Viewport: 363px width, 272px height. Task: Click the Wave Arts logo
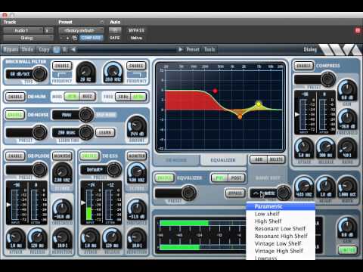click(x=340, y=50)
